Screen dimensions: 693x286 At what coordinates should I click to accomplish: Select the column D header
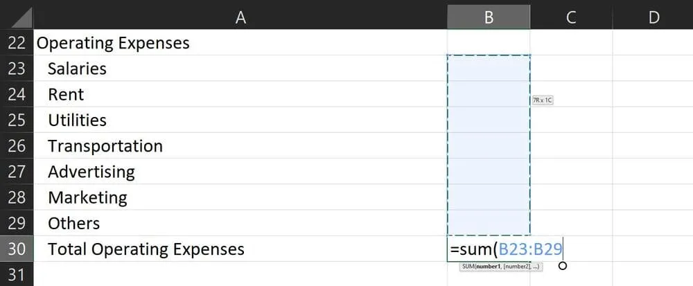click(x=653, y=17)
